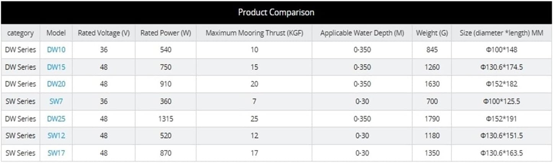The height and width of the screenshot is (163, 553).
Task: Select the Maximum Mooring Thrust (KGF) header
Action: point(254,33)
